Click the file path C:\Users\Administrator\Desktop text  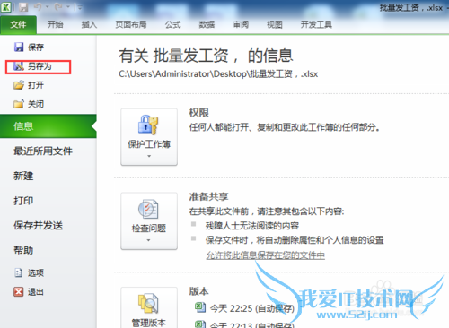[x=218, y=74]
